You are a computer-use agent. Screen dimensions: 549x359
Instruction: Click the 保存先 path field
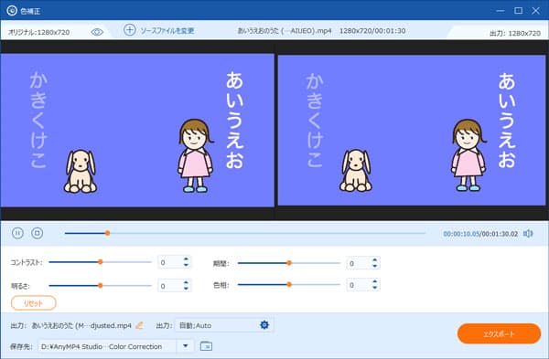click(x=108, y=346)
